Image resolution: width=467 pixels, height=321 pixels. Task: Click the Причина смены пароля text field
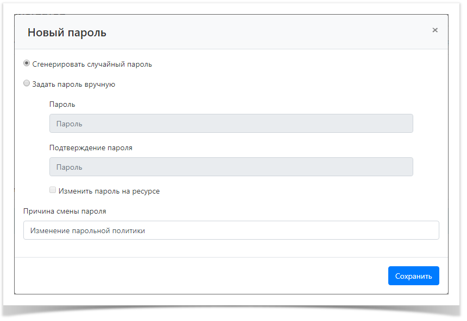point(231,230)
